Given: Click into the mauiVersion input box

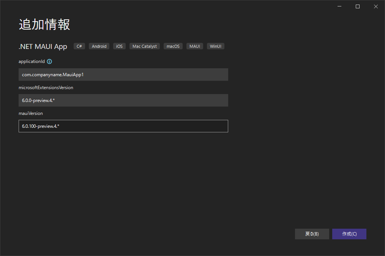Looking at the screenshot, I should tap(123, 126).
